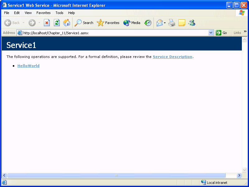Open the Mail toolbar icon

(x=159, y=23)
